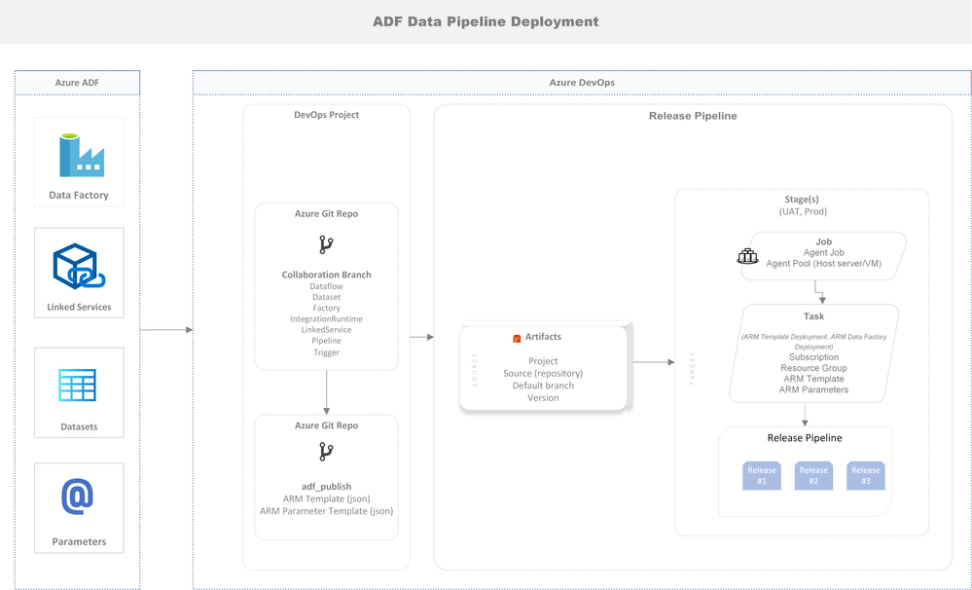Click the IntegrationRuntime entry

click(x=327, y=319)
